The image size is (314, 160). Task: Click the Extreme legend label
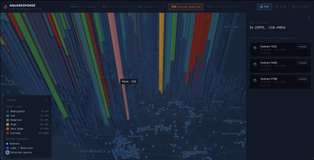16,133
